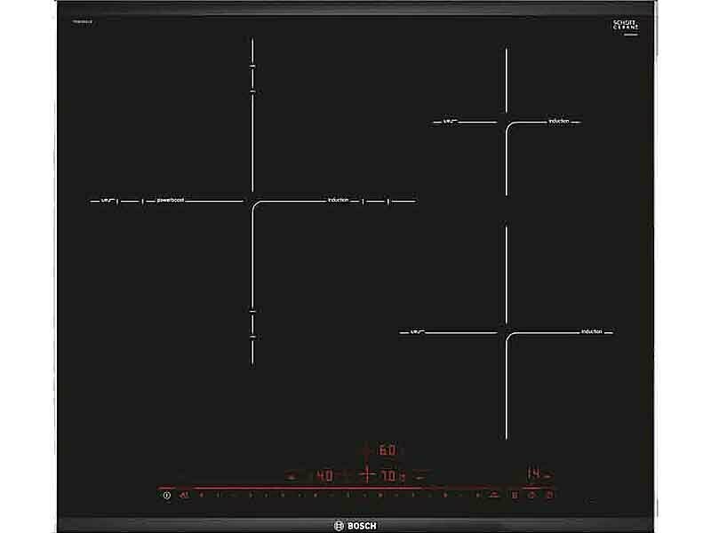Tap the white power on/off symbol
The width and height of the screenshot is (711, 533).
click(x=167, y=496)
